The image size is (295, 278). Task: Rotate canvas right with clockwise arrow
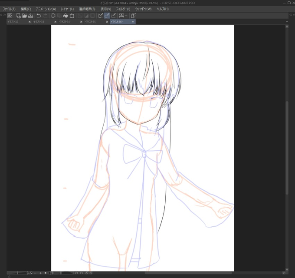click(82, 273)
